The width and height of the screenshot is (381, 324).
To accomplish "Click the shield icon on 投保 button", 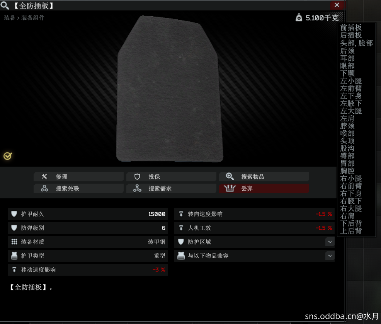I will [x=138, y=177].
